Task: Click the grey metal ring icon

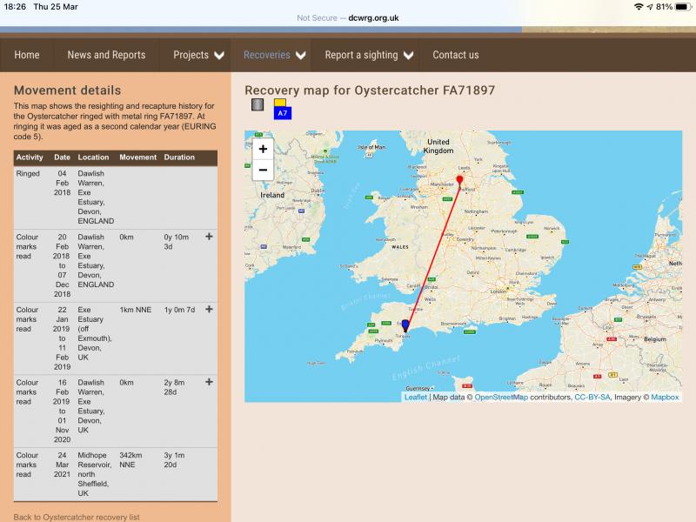Action: (257, 105)
